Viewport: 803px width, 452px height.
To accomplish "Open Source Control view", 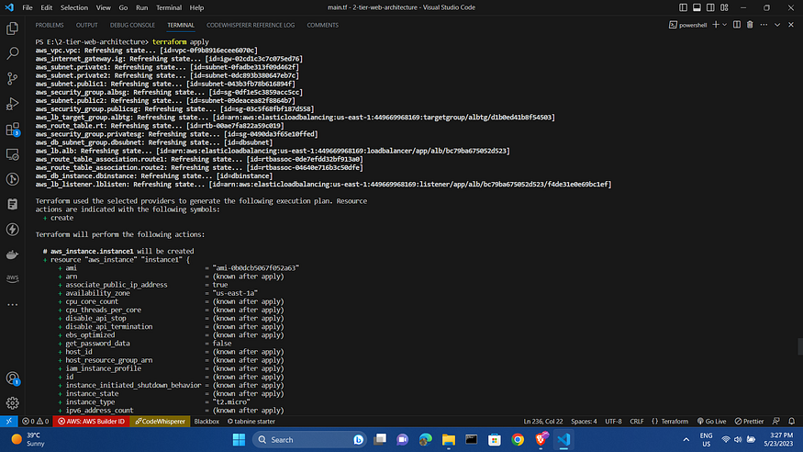I will point(12,78).
